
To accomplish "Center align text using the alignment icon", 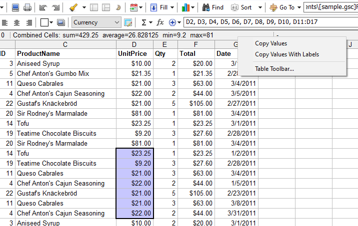I will point(16,22).
